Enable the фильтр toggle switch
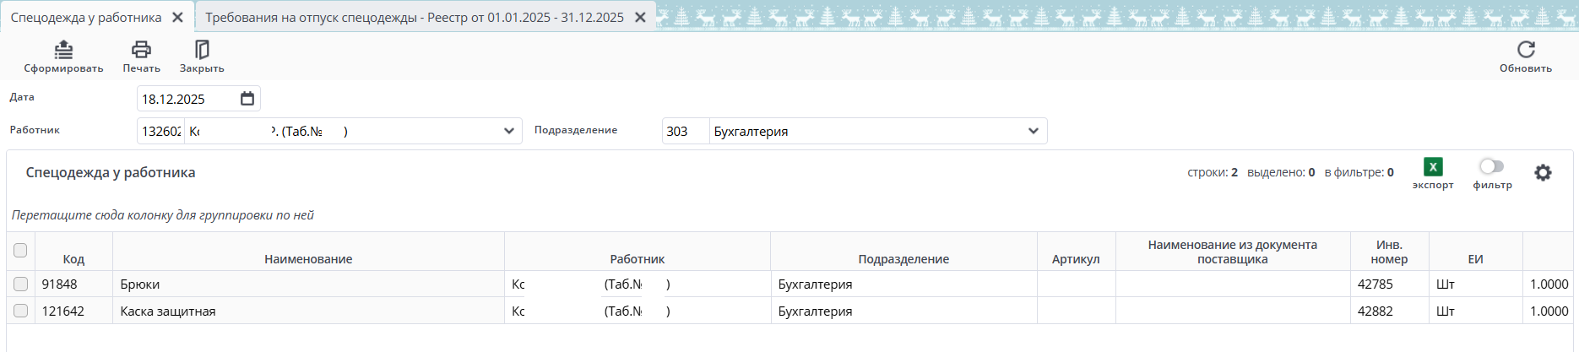 pyautogui.click(x=1491, y=166)
